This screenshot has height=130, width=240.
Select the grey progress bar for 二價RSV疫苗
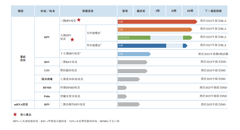[132, 62]
